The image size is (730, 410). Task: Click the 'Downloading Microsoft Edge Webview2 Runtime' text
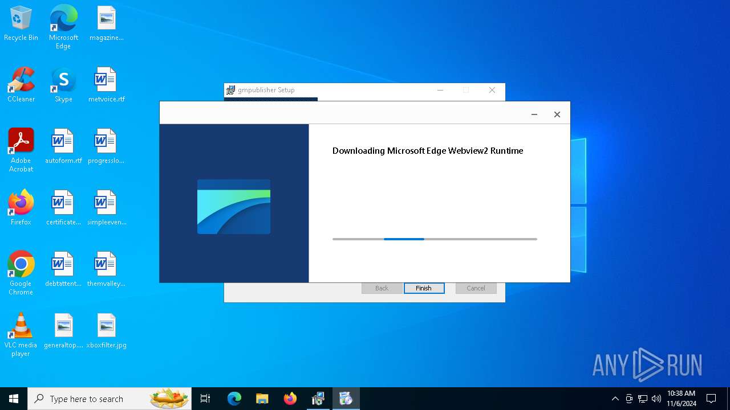tap(428, 151)
